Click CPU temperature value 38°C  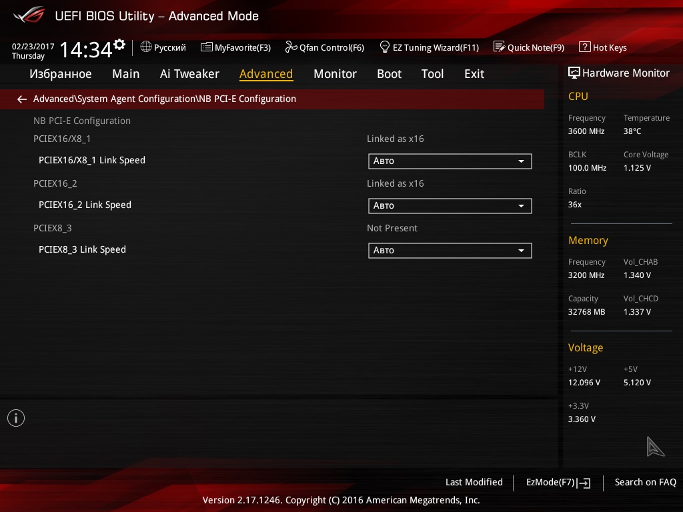click(x=632, y=131)
